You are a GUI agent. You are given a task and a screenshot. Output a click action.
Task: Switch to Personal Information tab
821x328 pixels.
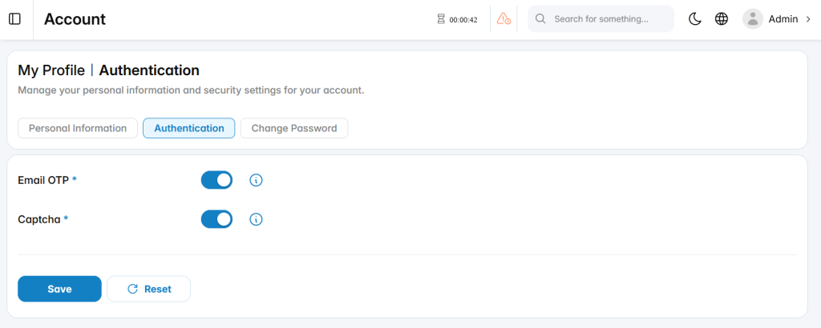tap(78, 128)
